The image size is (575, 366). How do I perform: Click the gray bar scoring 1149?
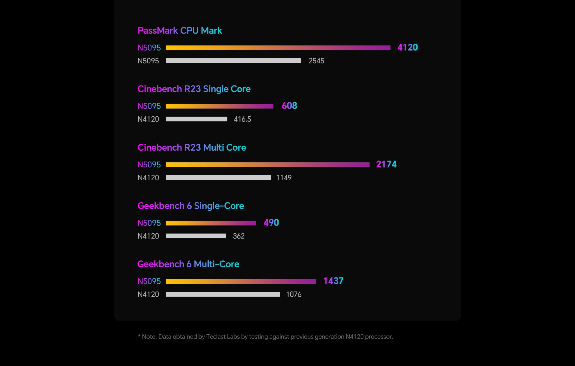218,178
